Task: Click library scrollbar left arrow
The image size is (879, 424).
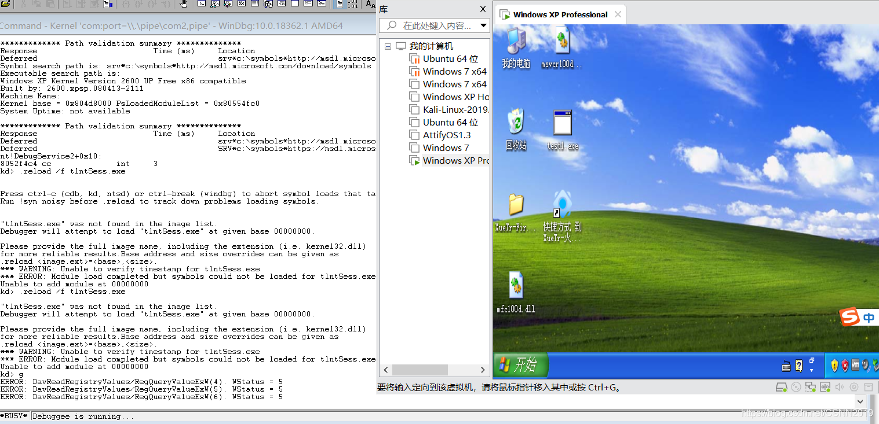Action: point(386,370)
